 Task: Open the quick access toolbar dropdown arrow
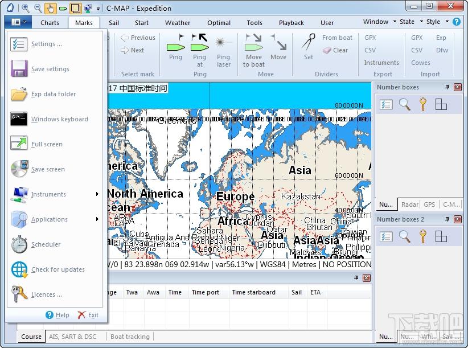[x=98, y=9]
